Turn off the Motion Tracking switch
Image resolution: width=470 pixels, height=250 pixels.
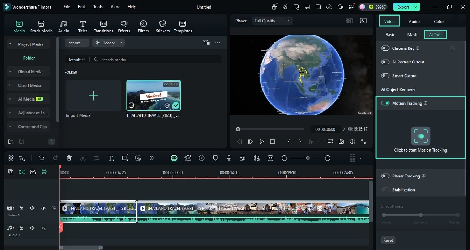pyautogui.click(x=385, y=103)
